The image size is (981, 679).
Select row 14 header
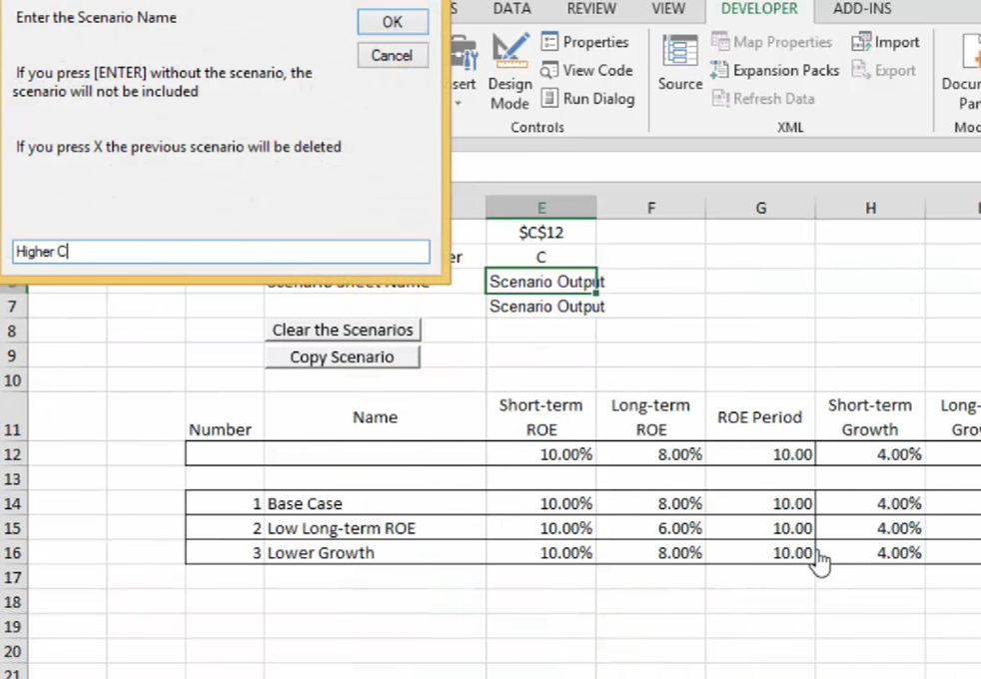point(13,503)
